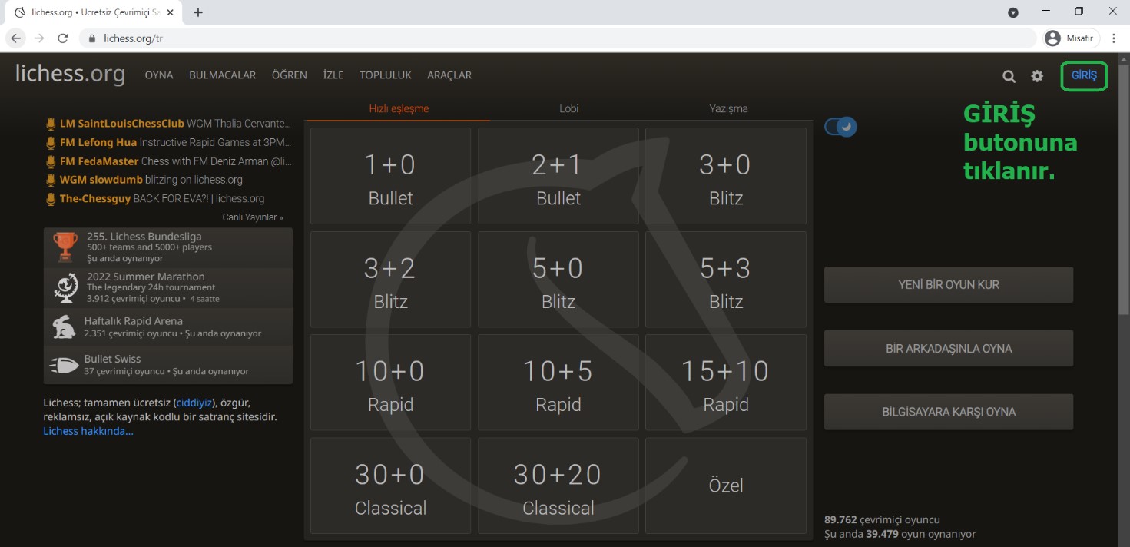This screenshot has width=1130, height=547.
Task: Open the İZLE menu
Action: [333, 75]
